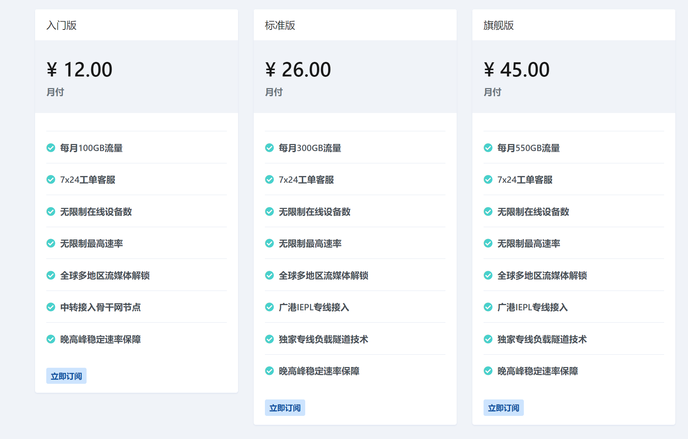Select the 旗舰版 plan title
688x439 pixels.
point(498,25)
